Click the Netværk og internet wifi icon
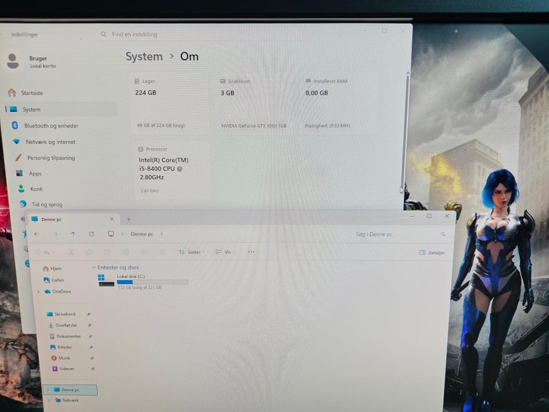549x412 pixels. pos(17,142)
